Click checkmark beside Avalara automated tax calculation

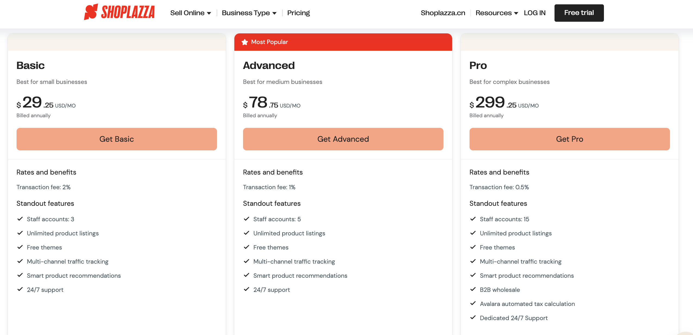[x=473, y=304]
